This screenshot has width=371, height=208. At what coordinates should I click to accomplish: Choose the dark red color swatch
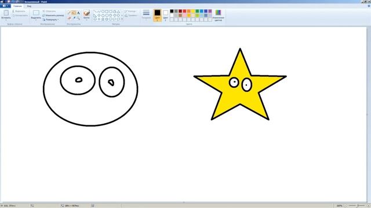point(180,11)
